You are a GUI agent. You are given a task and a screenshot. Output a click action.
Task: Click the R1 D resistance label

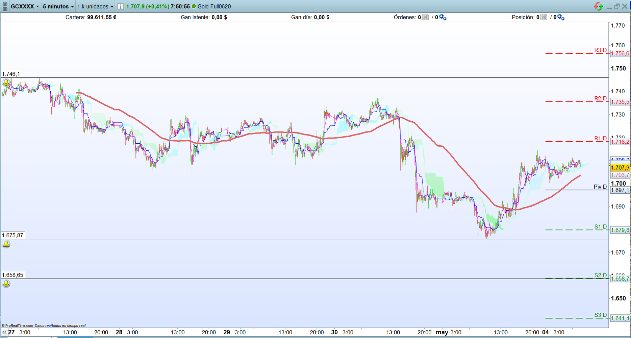(601, 139)
